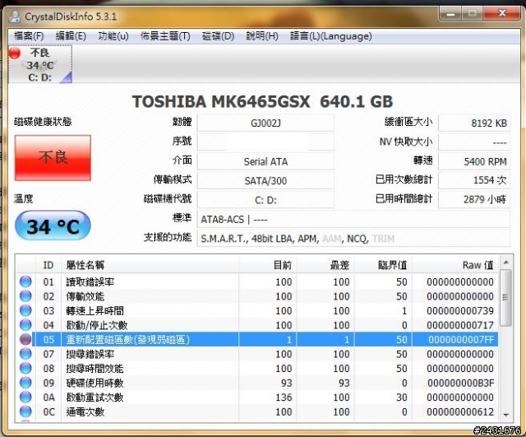Click the scrollbar up arrow in attribute list
This screenshot has width=526, height=437.
click(506, 262)
